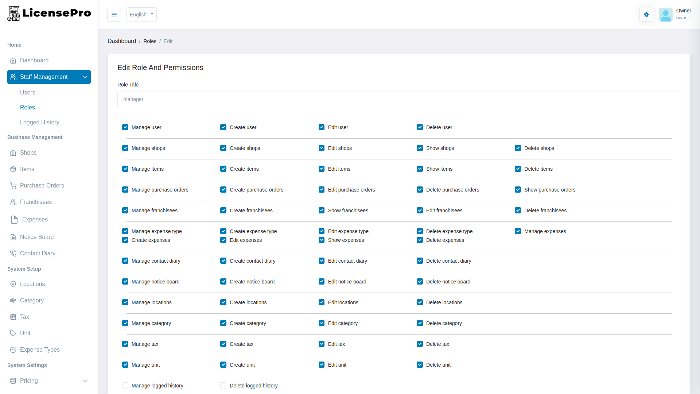This screenshot has height=394, width=700.
Task: Select Logged History in sidebar
Action: tap(39, 122)
